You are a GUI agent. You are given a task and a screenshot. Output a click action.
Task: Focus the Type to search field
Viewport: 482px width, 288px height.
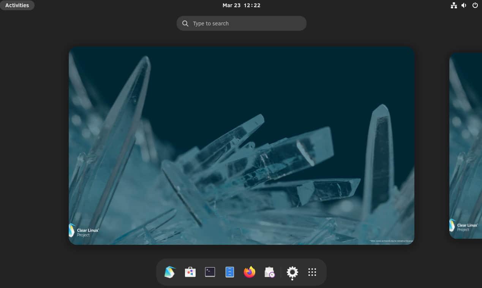[x=247, y=23]
